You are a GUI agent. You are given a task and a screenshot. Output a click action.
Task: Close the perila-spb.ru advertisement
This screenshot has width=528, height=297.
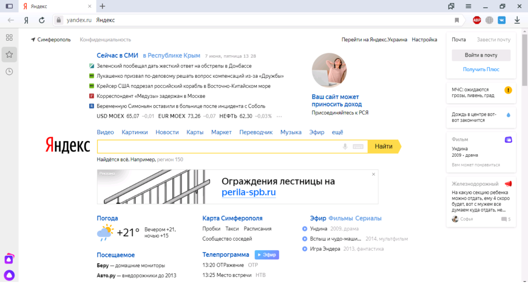tap(373, 174)
